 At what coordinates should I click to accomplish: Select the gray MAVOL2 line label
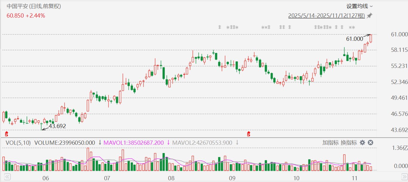[202, 143]
